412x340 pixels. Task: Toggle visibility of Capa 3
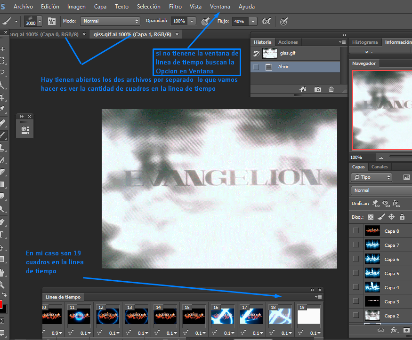coord(356,301)
